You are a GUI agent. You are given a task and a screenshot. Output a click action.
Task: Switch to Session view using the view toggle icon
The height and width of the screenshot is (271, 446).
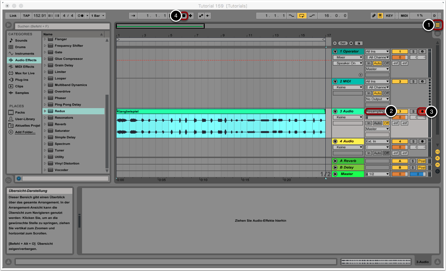438,25
